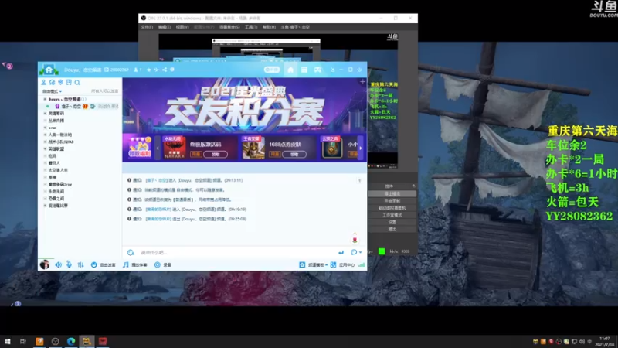Expand the 战术小队SQUAD channel node

click(45, 142)
